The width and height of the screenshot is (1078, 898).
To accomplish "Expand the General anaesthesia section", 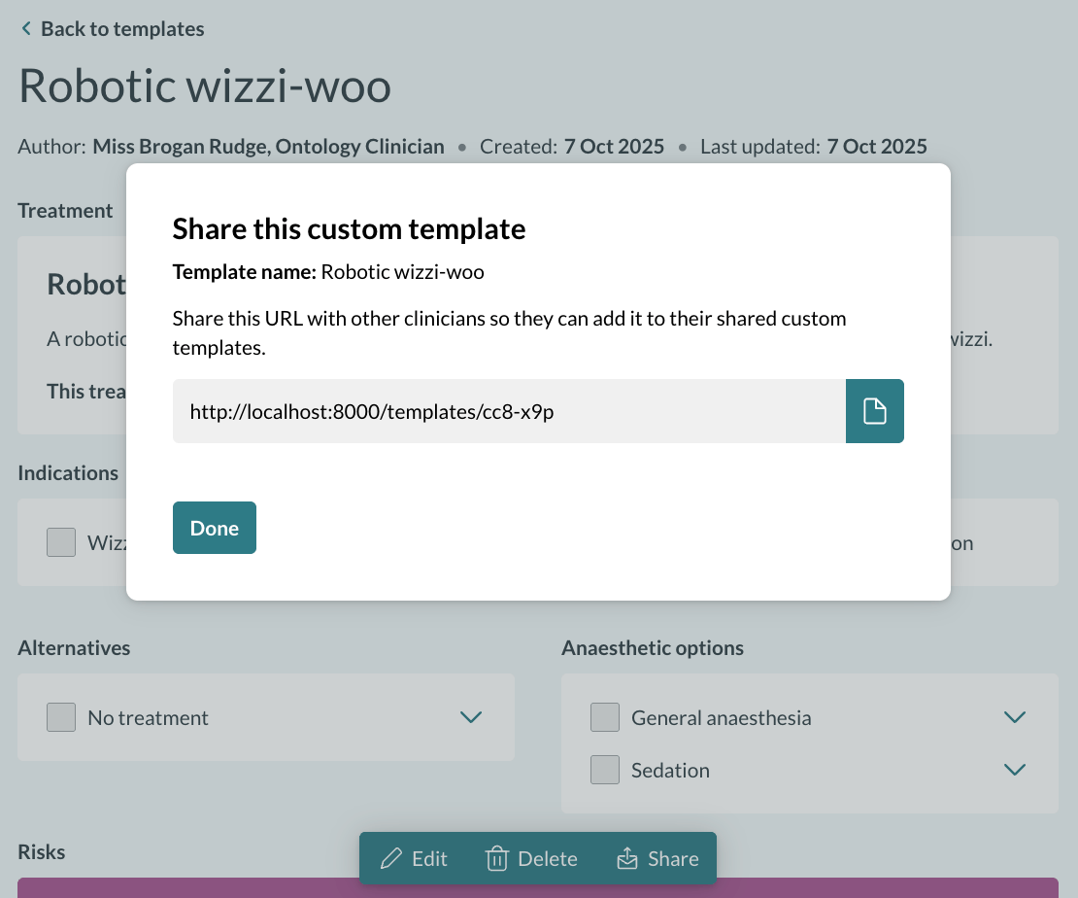I will [x=1015, y=717].
